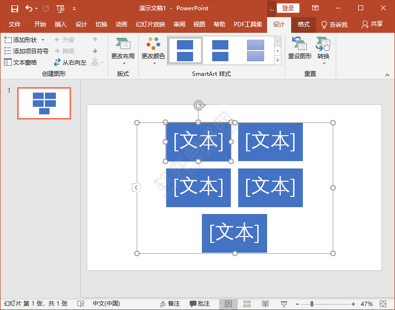
Task: Select the middle-left [文本] shape
Action: 198,188
